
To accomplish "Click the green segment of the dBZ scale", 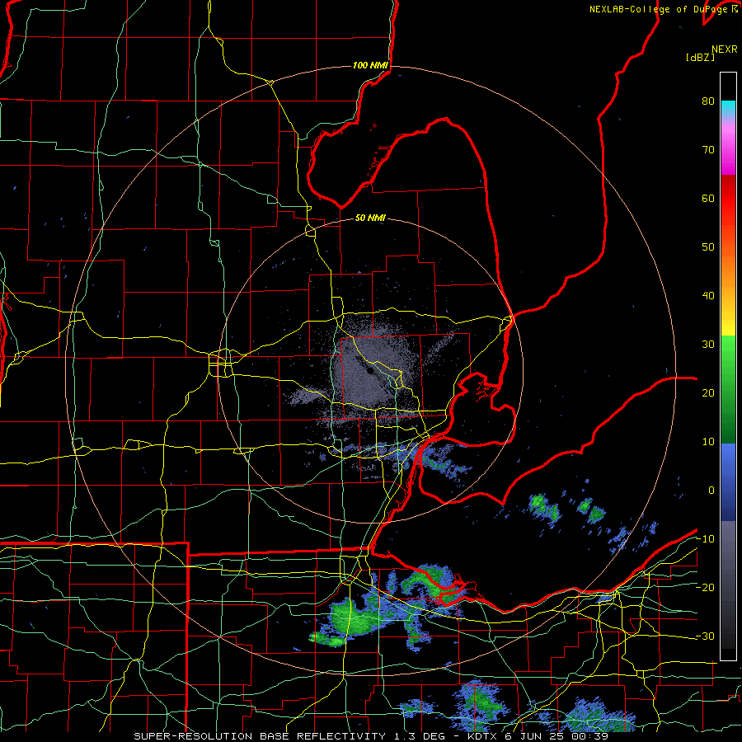I will coord(728,389).
